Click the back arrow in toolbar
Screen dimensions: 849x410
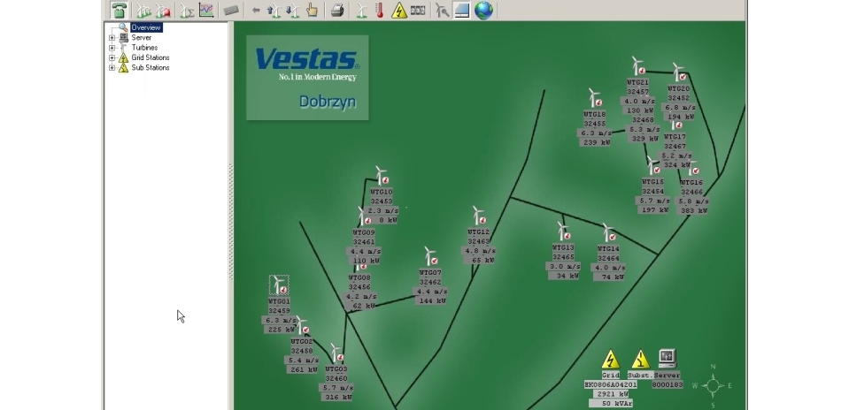[256, 11]
